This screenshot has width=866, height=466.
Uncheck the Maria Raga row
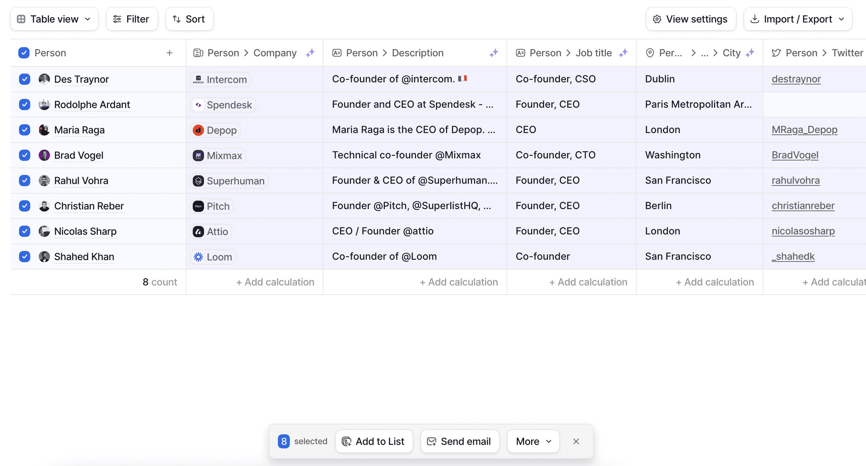click(25, 130)
